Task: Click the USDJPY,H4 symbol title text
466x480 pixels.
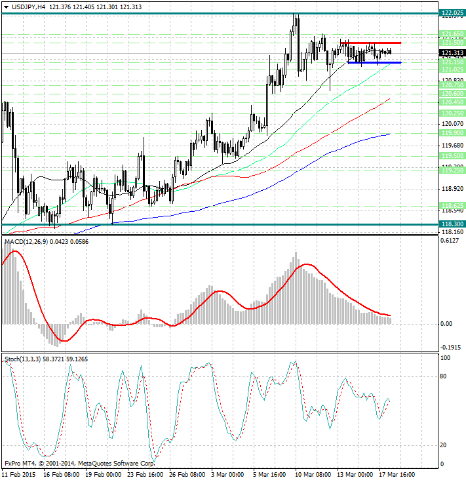Action: pyautogui.click(x=28, y=7)
